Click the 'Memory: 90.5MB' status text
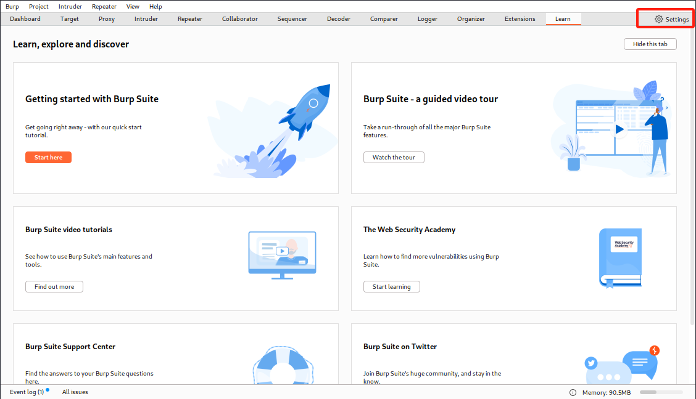This screenshot has width=696, height=399. click(x=607, y=392)
